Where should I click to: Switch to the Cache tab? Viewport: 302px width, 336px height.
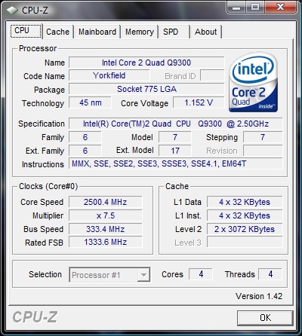click(x=57, y=32)
